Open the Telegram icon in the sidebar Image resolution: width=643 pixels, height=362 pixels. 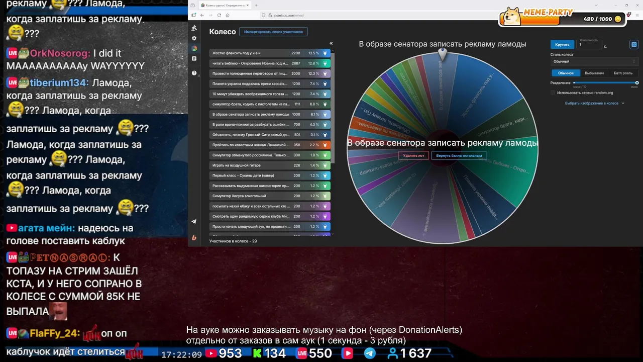[x=194, y=221]
